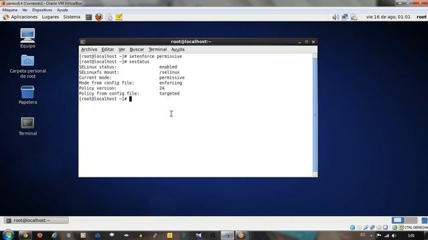The width and height of the screenshot is (428, 240).
Task: Click the VirtualBox optical disk status icon
Action: [359, 227]
